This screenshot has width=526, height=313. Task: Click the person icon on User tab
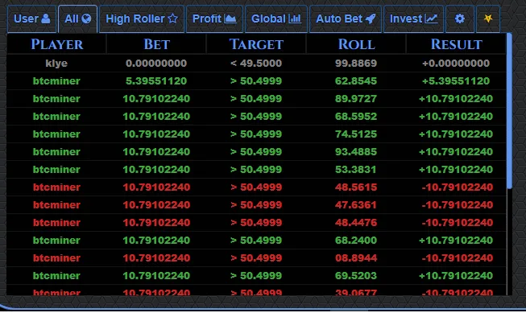click(x=46, y=19)
